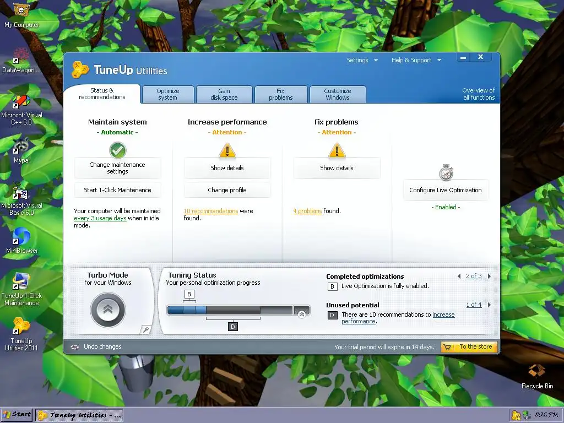Open Microsoft Visual C++ 6.0 shortcut

(x=21, y=110)
